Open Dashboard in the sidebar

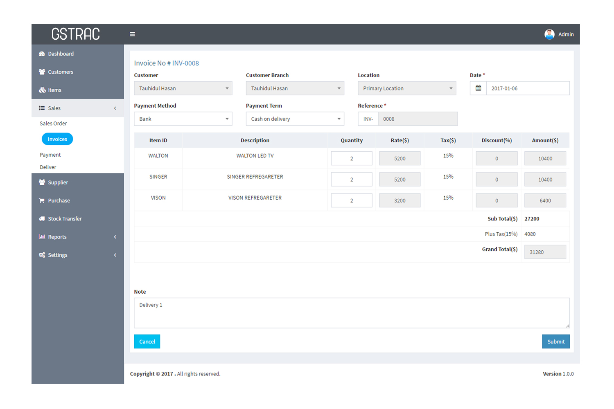click(78, 54)
